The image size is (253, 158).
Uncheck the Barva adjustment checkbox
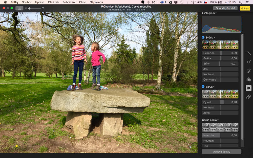[x=203, y=87]
